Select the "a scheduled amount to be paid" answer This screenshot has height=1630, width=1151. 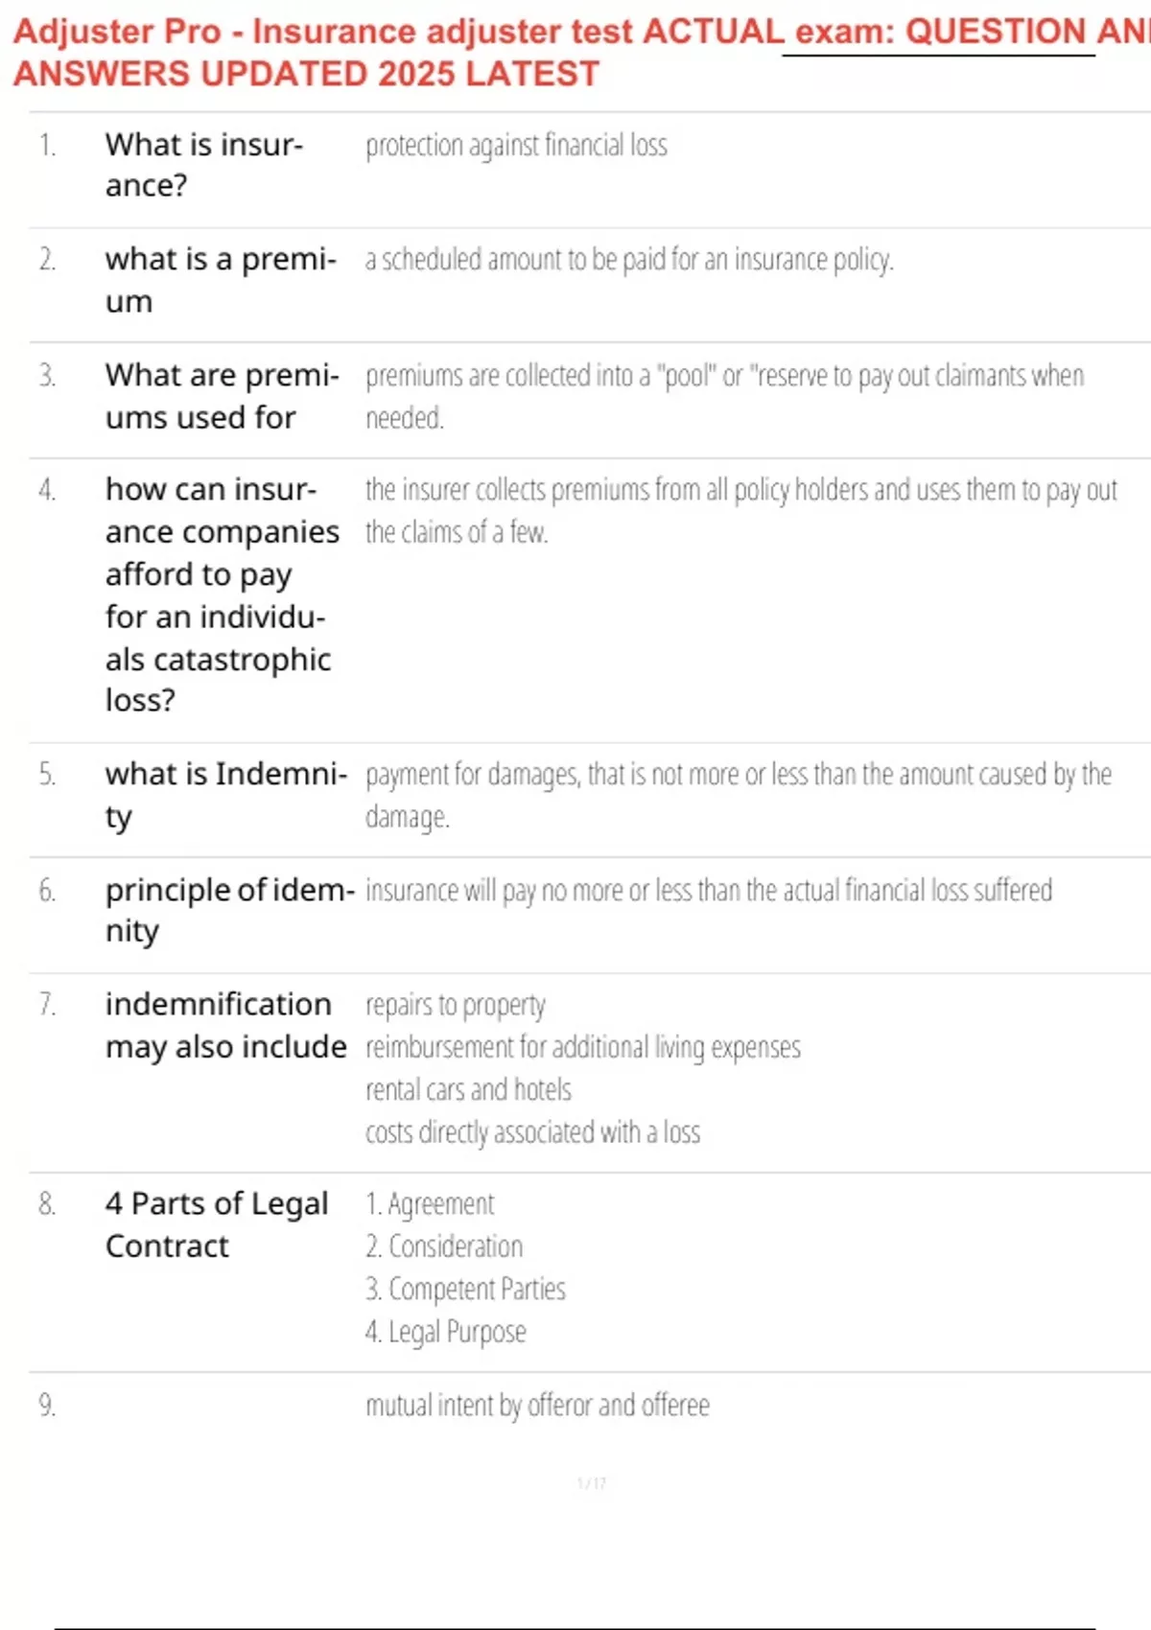pyautogui.click(x=629, y=260)
